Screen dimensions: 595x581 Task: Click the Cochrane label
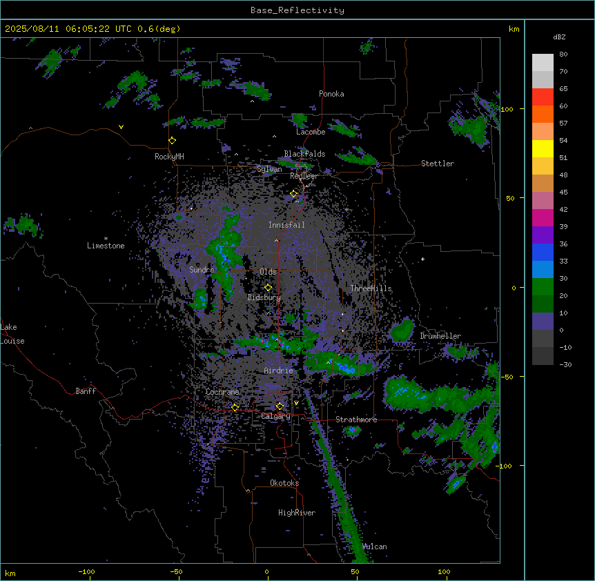(x=222, y=392)
